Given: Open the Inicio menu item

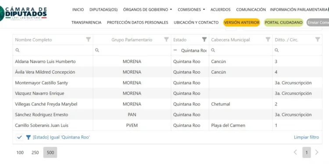Looking at the screenshot, I should (x=78, y=10).
